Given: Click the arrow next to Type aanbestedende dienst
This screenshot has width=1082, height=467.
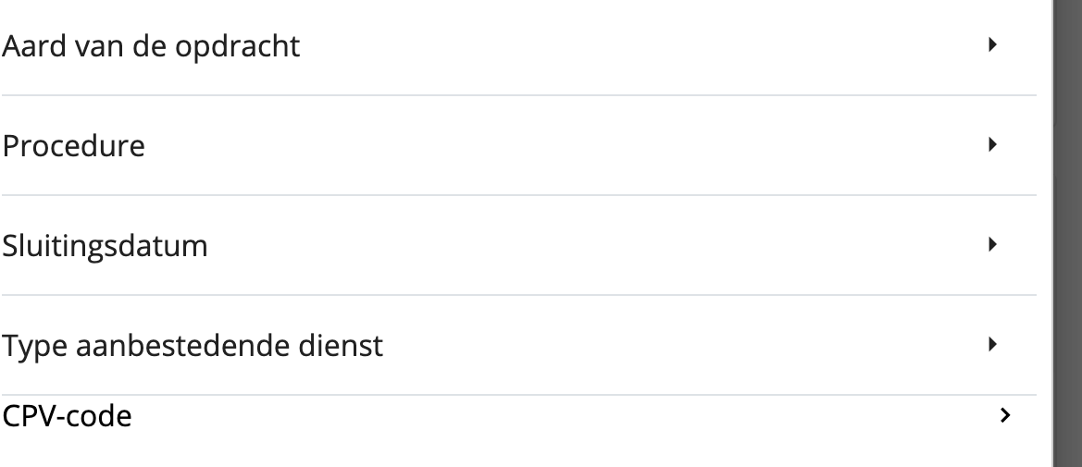Looking at the screenshot, I should pos(992,345).
